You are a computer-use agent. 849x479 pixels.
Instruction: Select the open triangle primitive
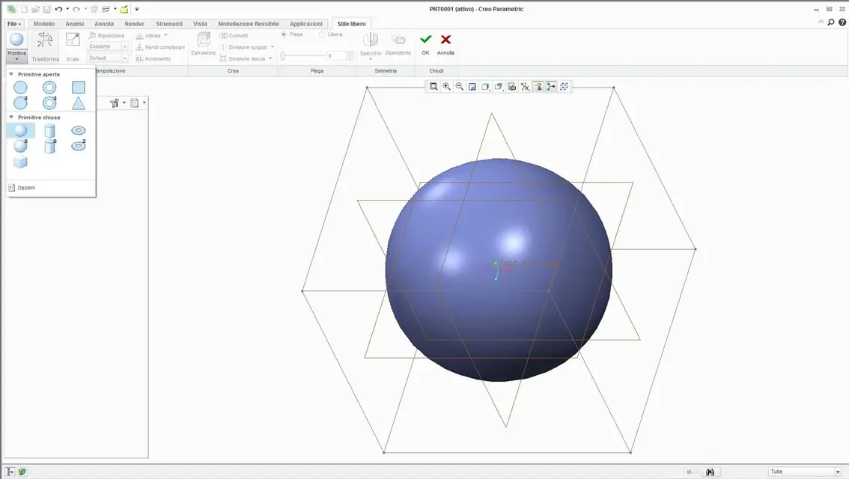pyautogui.click(x=79, y=103)
